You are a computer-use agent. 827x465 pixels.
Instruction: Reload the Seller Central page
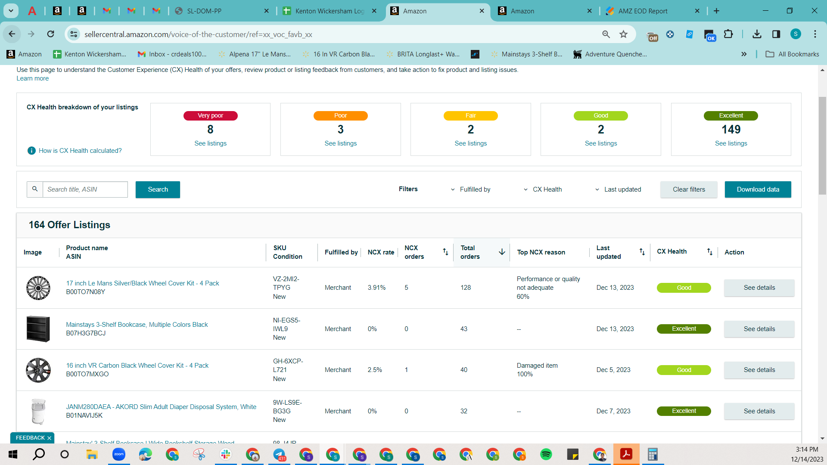(50, 34)
